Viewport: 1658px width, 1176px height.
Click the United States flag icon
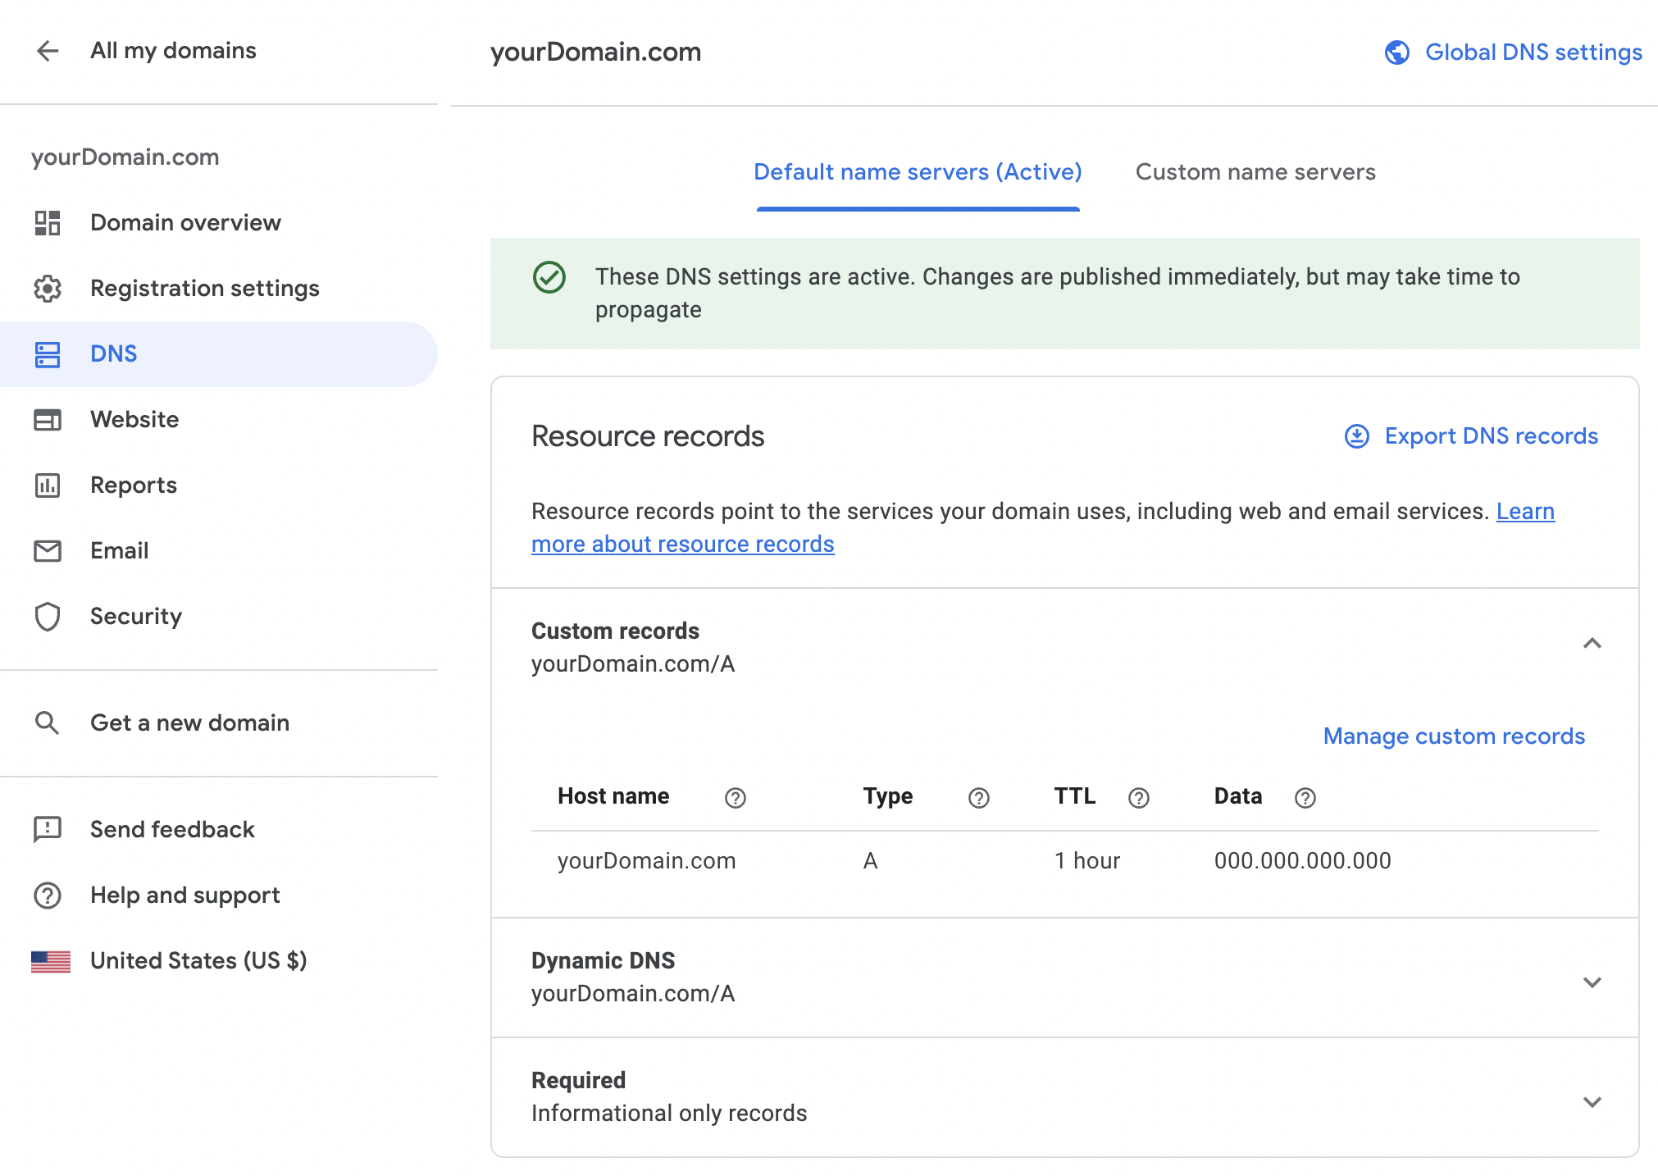[51, 961]
